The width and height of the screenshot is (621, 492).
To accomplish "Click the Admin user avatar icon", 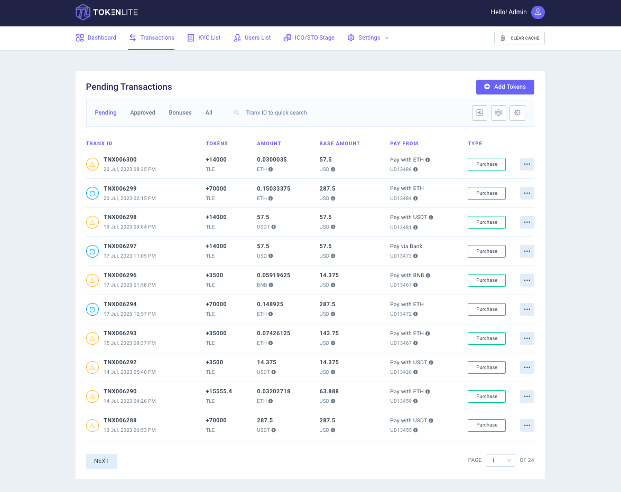I will [x=537, y=12].
